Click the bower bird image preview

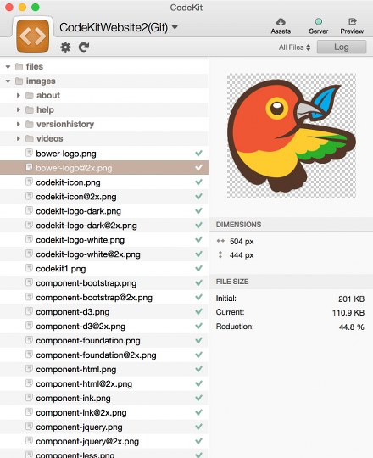coord(292,136)
